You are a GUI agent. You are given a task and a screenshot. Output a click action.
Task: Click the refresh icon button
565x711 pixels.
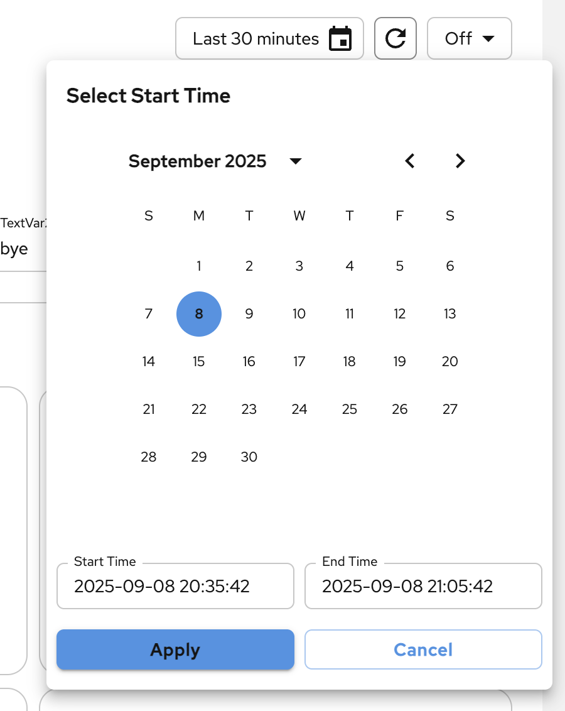[395, 38]
